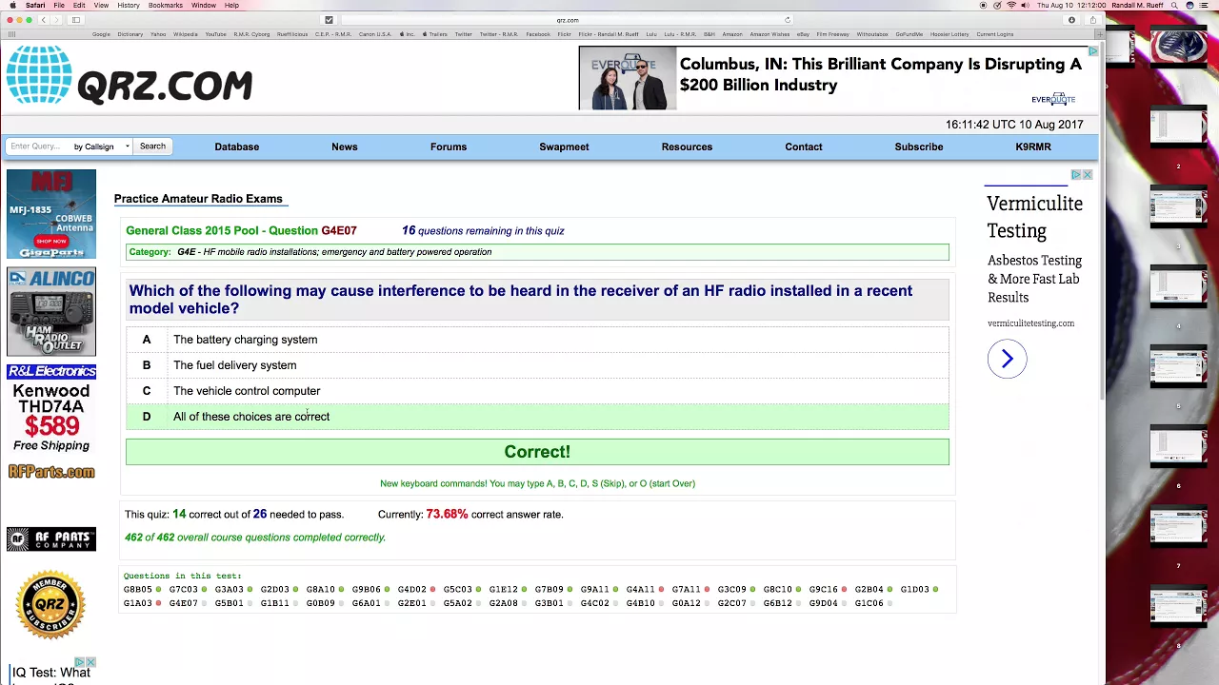
Task: Click the G1C06 question in the test list
Action: tap(869, 603)
